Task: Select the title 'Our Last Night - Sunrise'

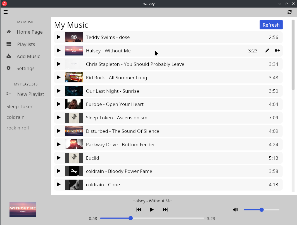Action: [113, 91]
